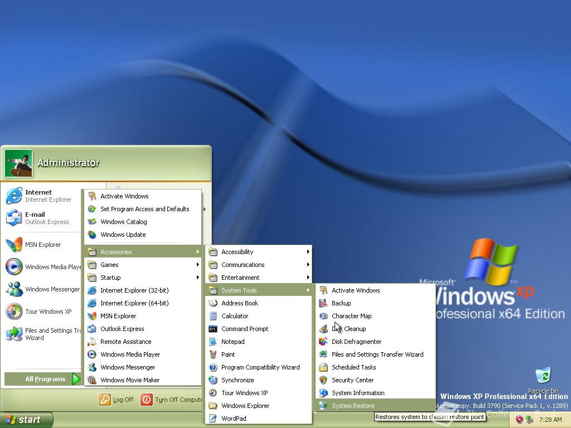This screenshot has width=571, height=428.
Task: Choose Windows Update from All Programs
Action: 143,235
